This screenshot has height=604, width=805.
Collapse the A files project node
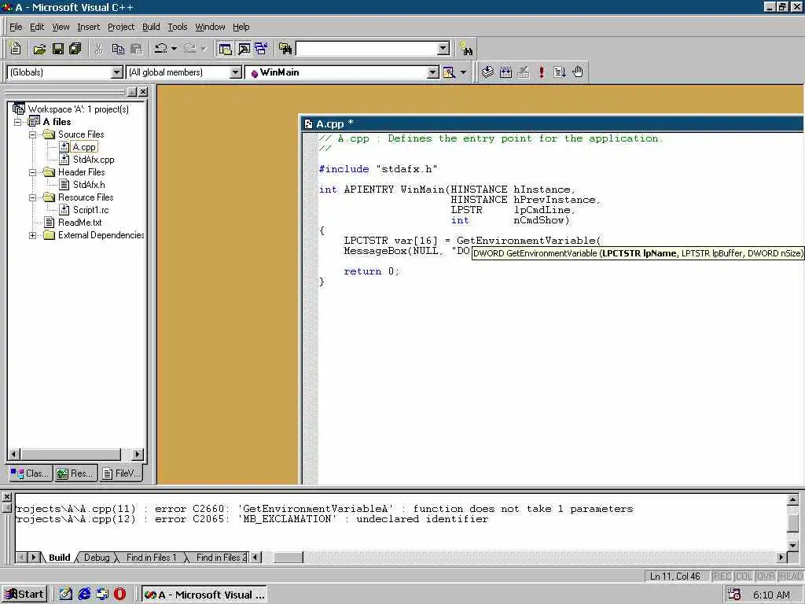[18, 122]
